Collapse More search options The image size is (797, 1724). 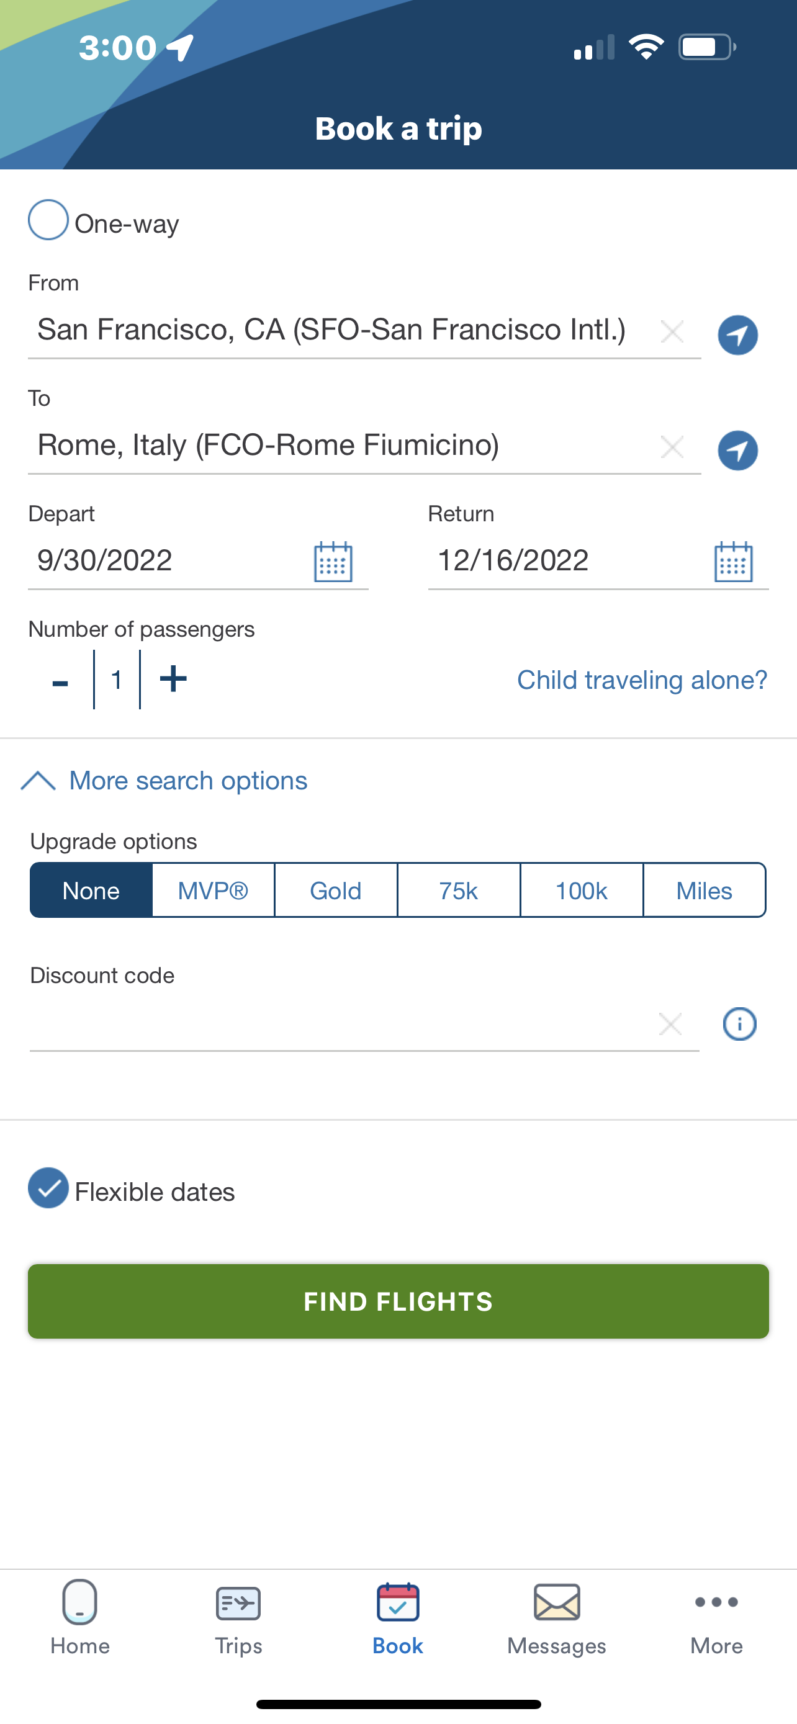(x=164, y=780)
